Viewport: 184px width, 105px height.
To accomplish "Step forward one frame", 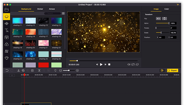I will 105,65.
